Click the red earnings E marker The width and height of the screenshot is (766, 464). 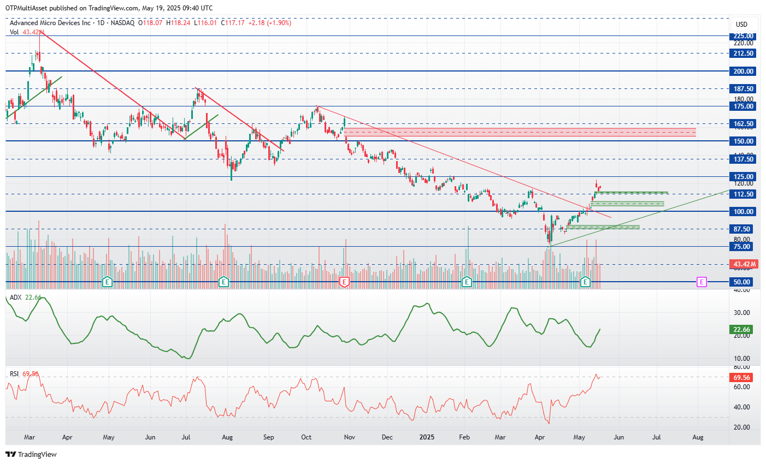[344, 282]
